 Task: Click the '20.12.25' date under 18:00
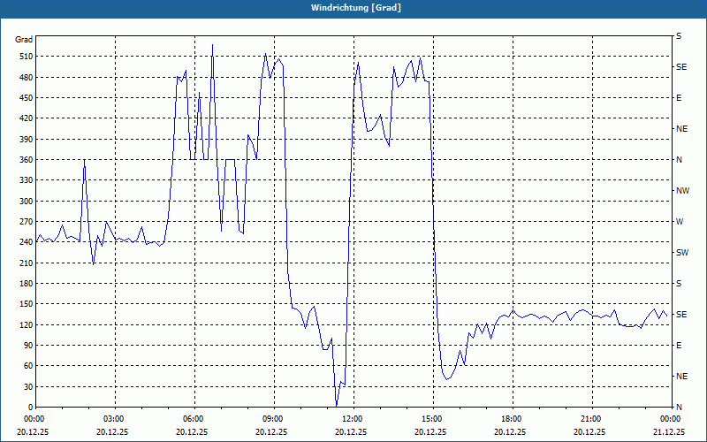click(x=510, y=431)
